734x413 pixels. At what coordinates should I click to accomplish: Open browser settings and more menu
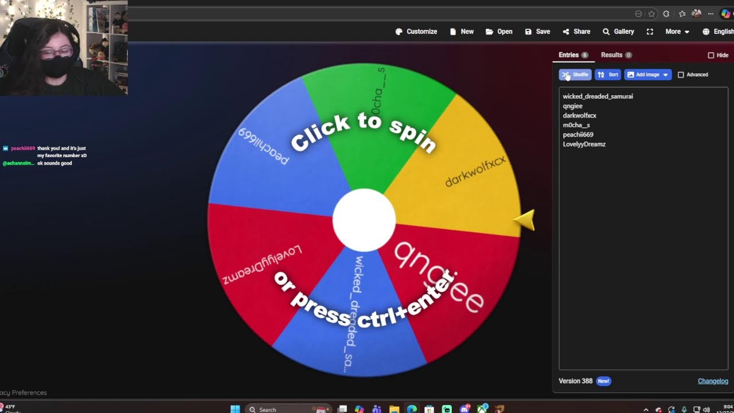pyautogui.click(x=711, y=14)
